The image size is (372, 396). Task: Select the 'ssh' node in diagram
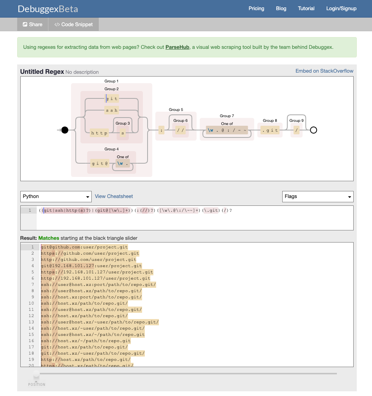click(x=111, y=111)
